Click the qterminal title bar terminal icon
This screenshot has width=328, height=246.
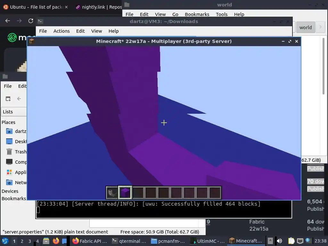pyautogui.click(x=40, y=21)
